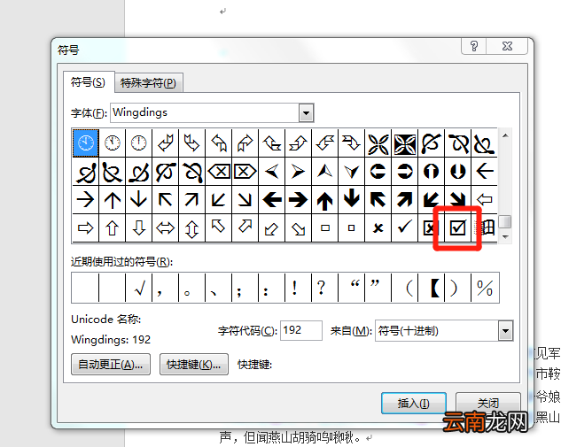Select the light four-petal ornament symbol
Viewport: 561px width, 447px height.
click(378, 143)
